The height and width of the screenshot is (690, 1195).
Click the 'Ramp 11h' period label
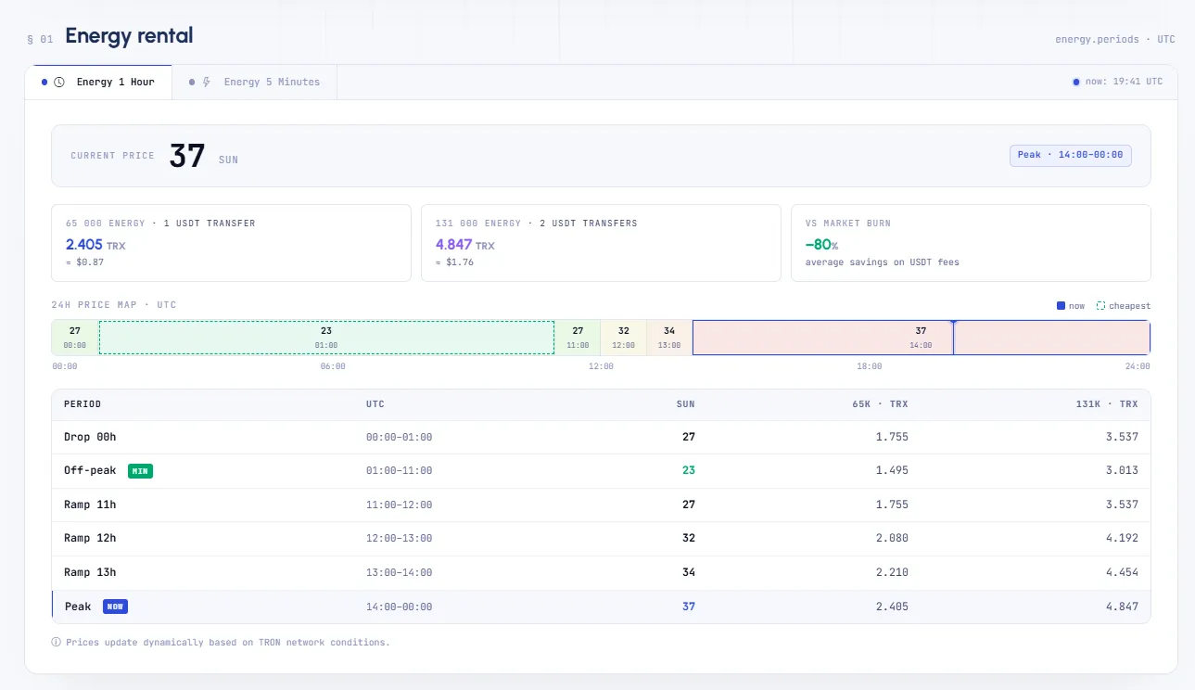90,505
